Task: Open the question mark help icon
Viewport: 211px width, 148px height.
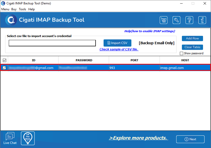Action: point(189,20)
